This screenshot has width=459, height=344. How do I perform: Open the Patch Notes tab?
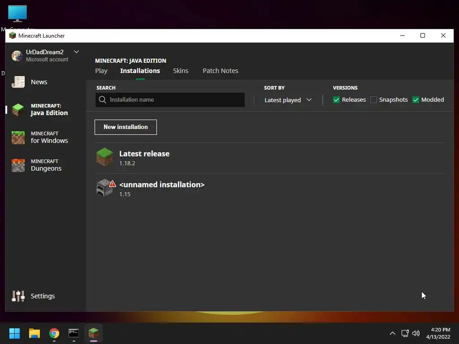point(221,71)
